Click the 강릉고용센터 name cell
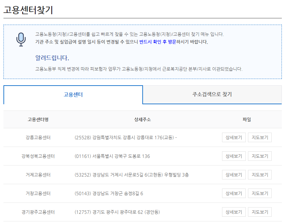The width and height of the screenshot is (285, 223). tap(38, 137)
